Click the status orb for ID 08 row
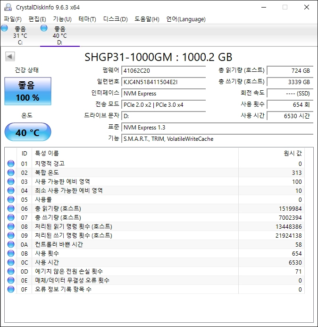318x327 pixels. 11,226
